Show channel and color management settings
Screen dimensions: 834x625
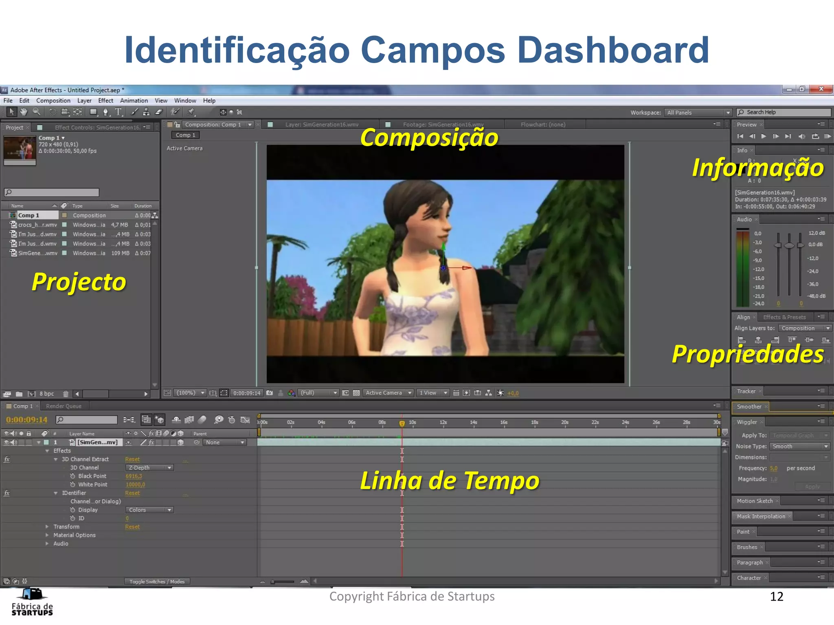292,393
